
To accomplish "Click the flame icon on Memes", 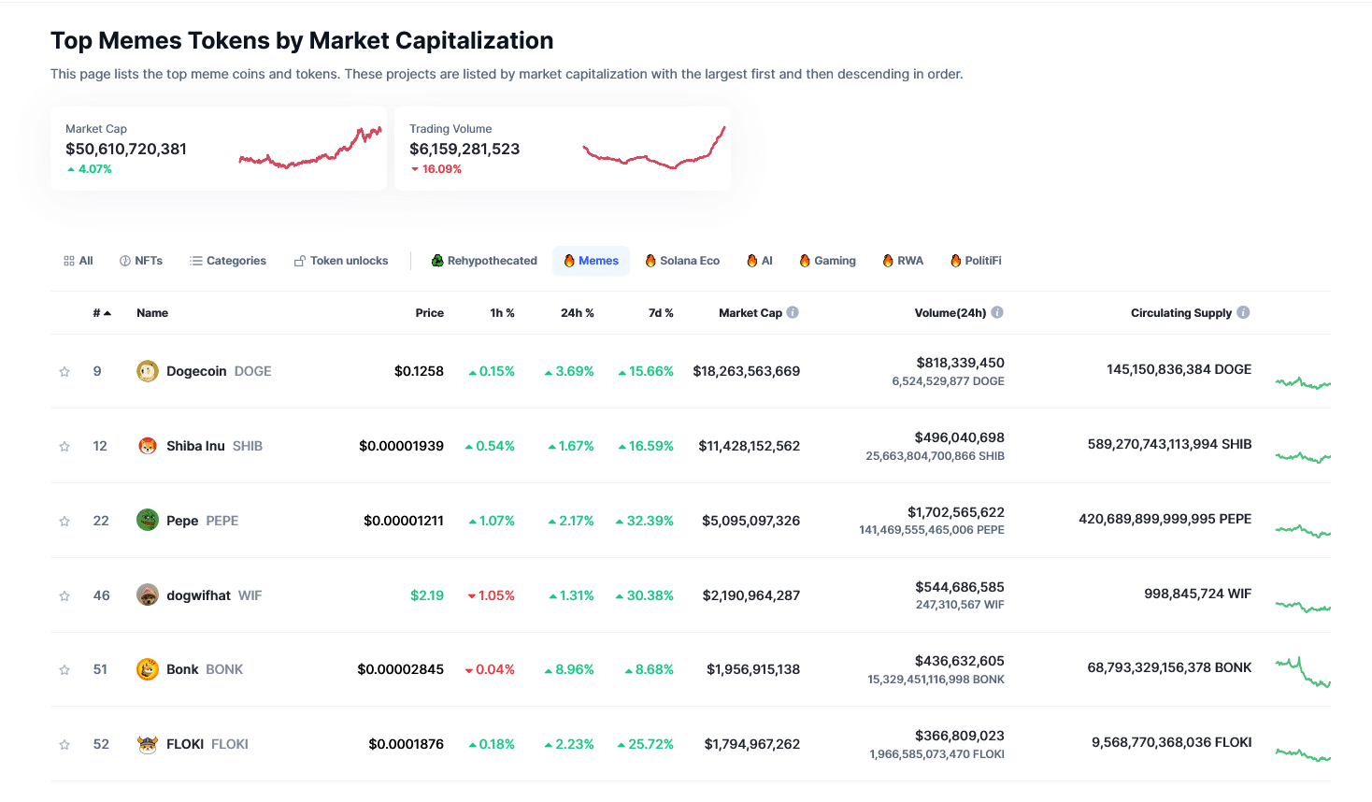I will point(569,261).
